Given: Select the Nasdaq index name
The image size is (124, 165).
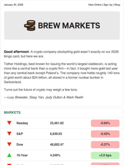Looking at the screenshot, I should [x=22, y=123].
